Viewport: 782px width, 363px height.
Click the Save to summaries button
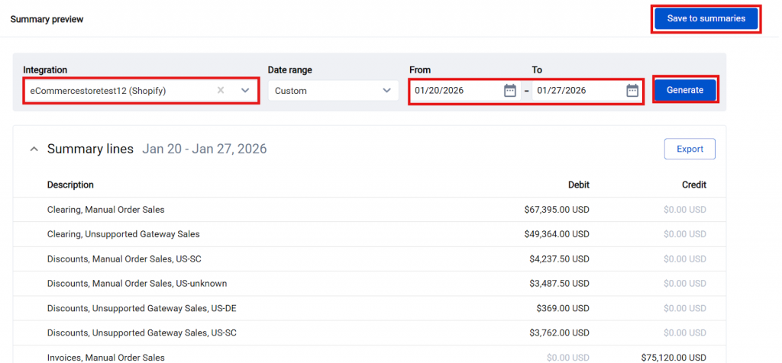click(x=706, y=19)
